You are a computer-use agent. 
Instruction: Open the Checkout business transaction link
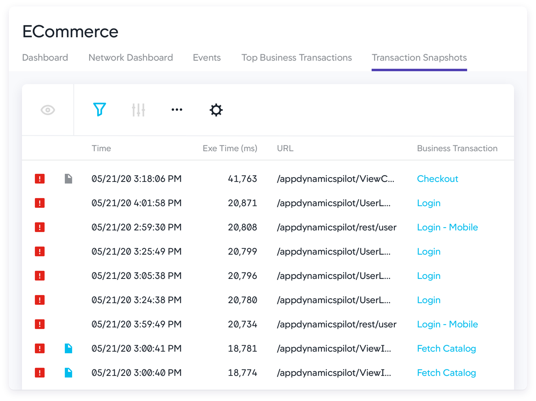pos(438,179)
